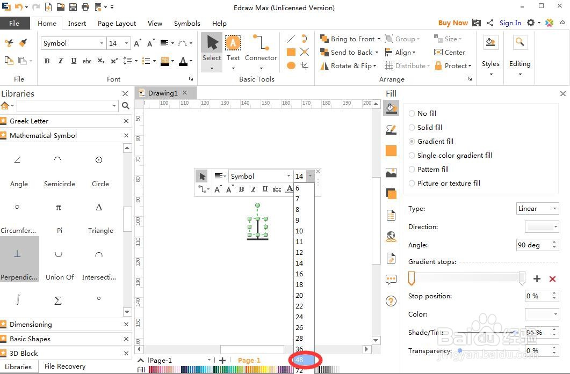
Task: Click the Sign In link
Action: pyautogui.click(x=510, y=23)
